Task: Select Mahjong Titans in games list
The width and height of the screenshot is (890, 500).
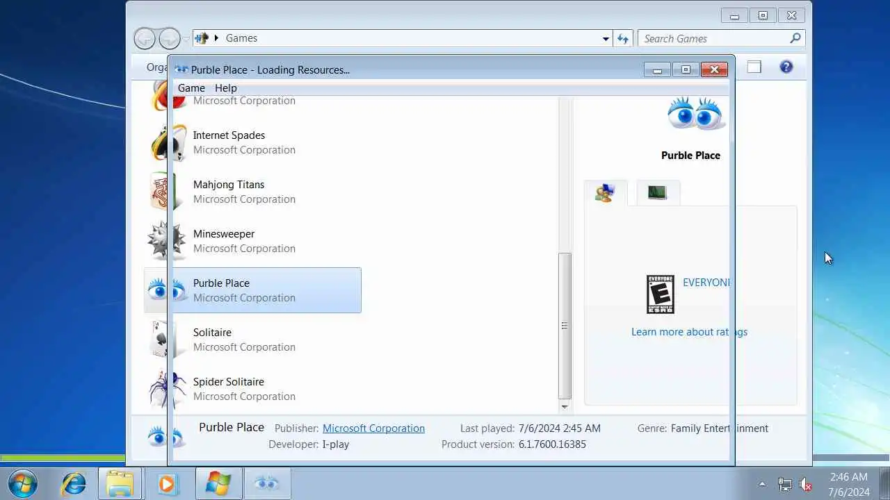Action: pos(252,192)
